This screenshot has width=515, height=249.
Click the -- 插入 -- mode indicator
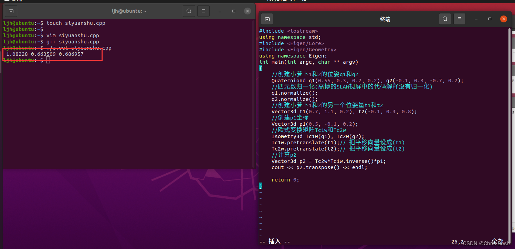[x=274, y=242]
